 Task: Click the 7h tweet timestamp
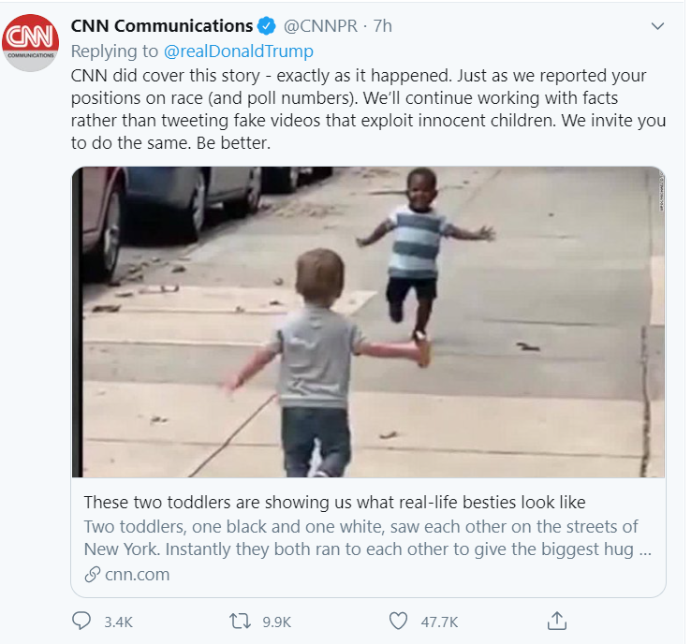coord(384,26)
